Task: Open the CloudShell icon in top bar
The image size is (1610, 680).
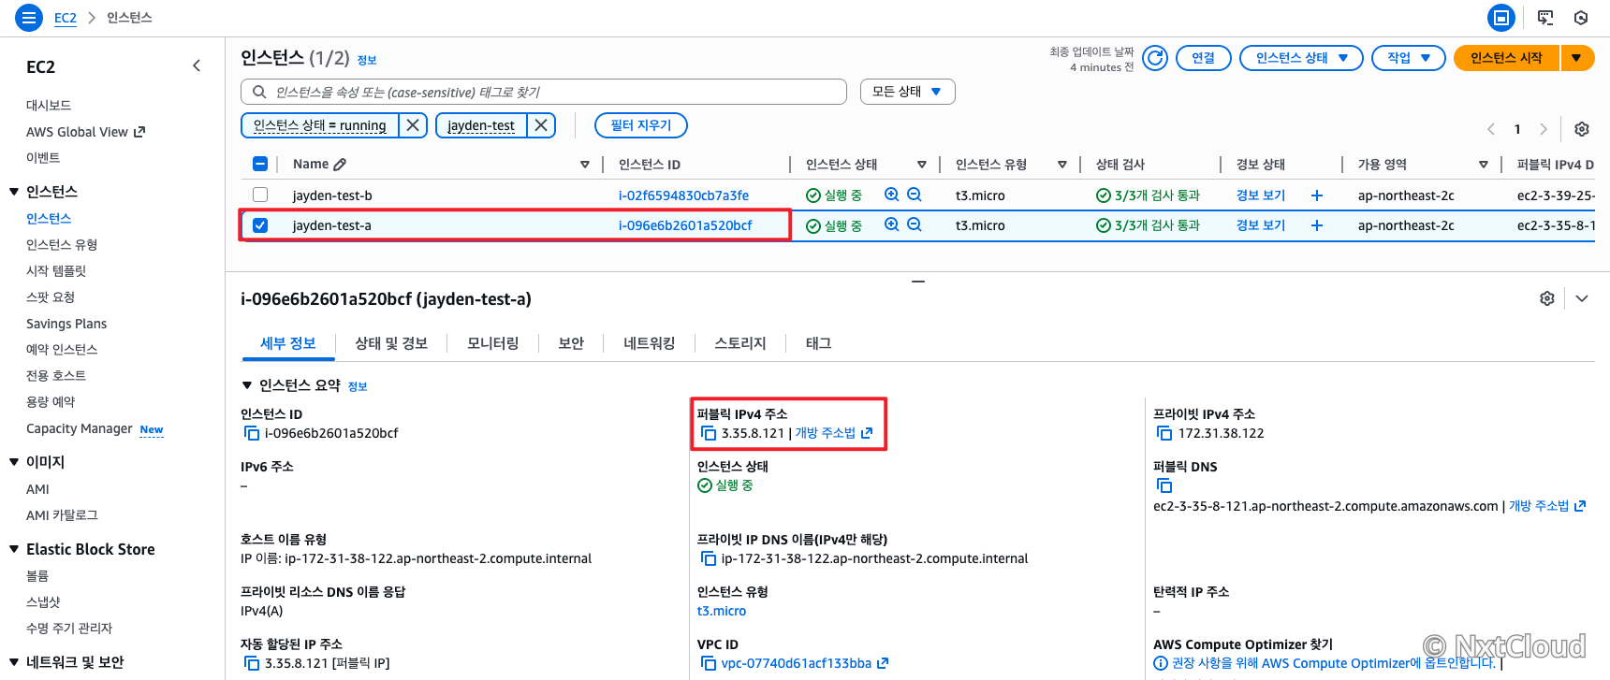Action: point(1545,18)
